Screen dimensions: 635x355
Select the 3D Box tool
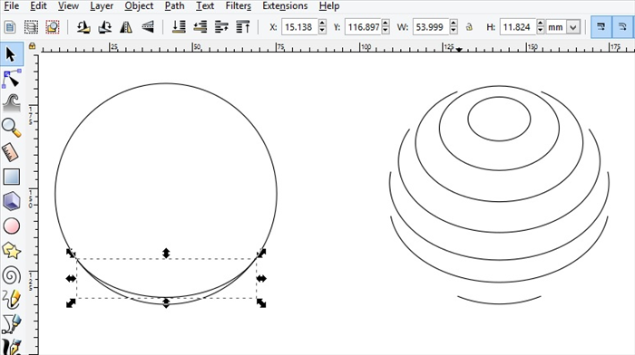11,201
